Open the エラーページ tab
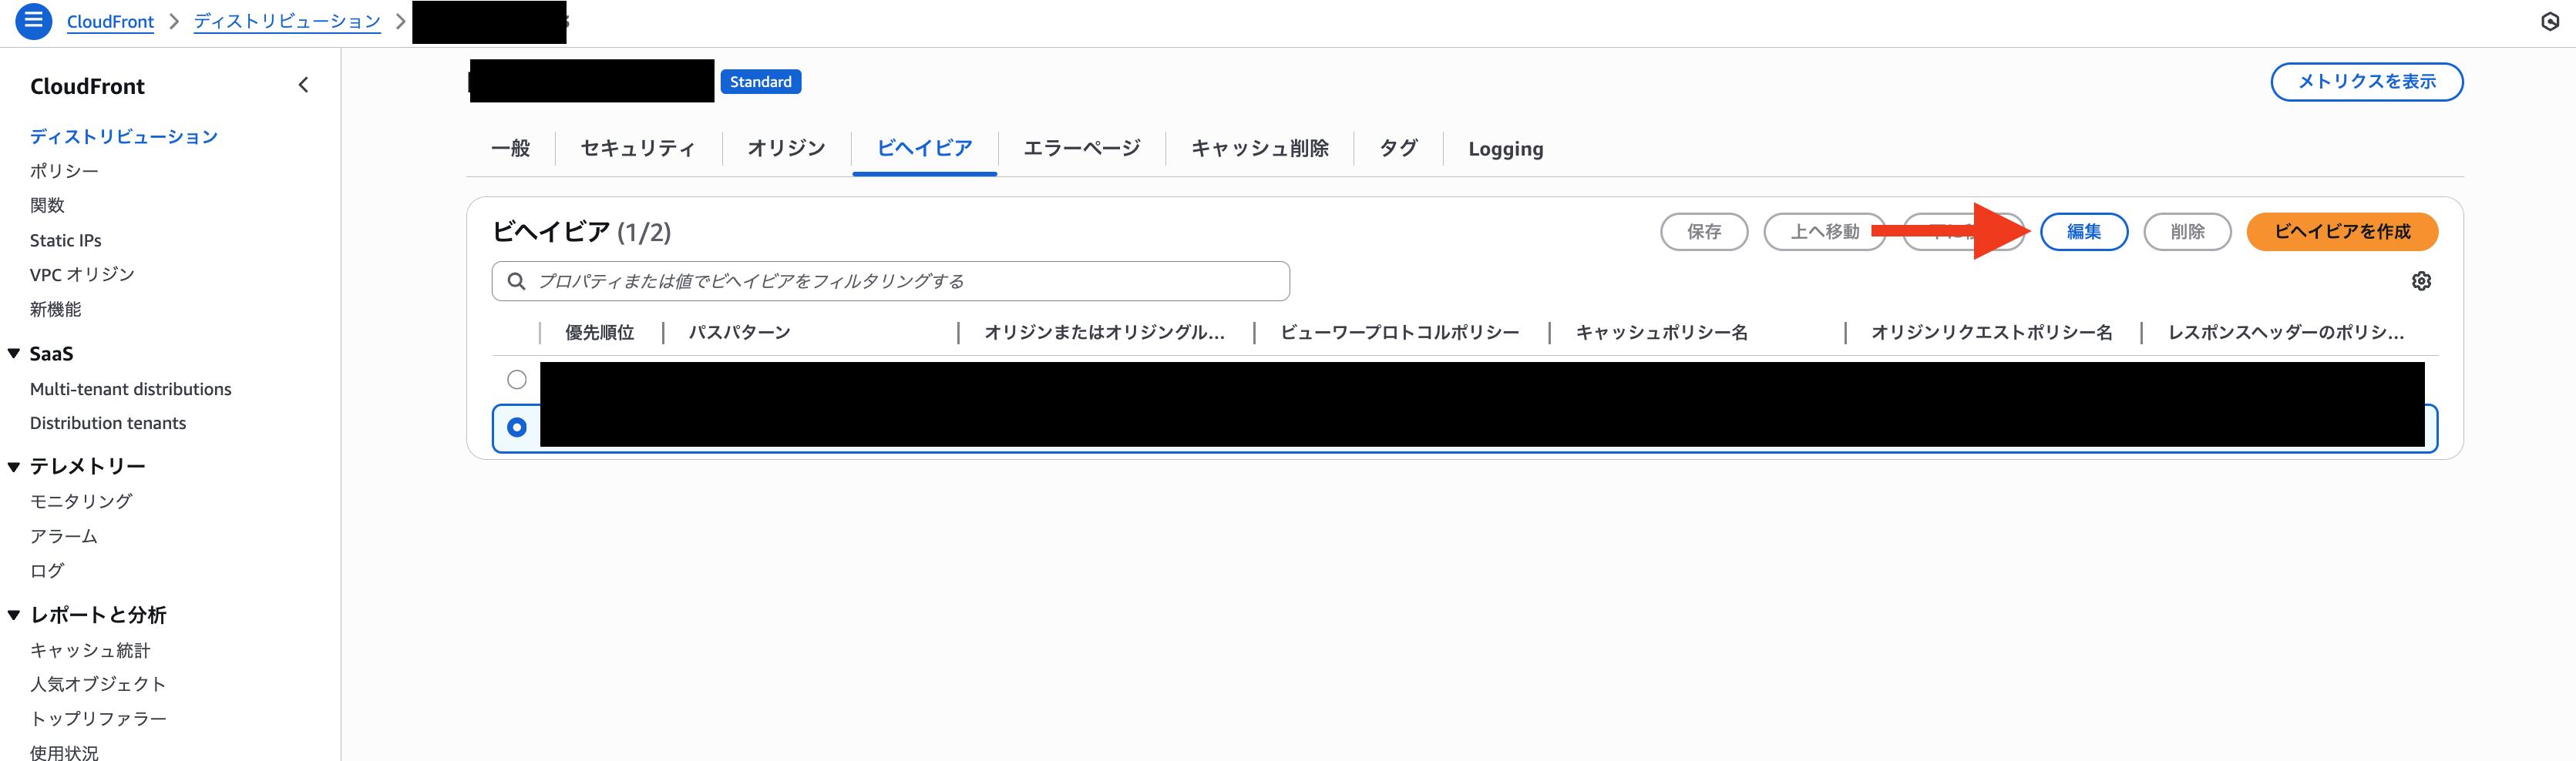This screenshot has width=2576, height=761. [1081, 148]
